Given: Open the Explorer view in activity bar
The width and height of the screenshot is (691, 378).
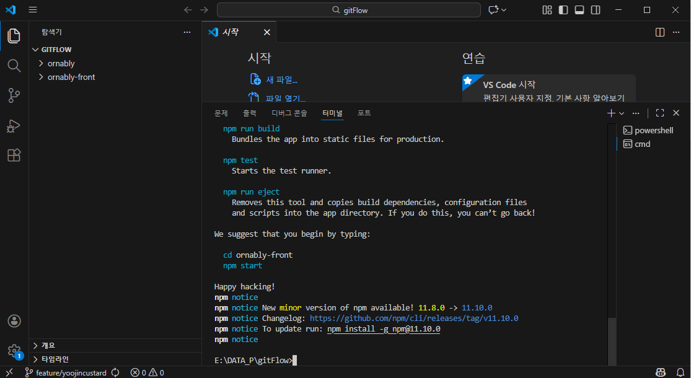Looking at the screenshot, I should coord(14,36).
